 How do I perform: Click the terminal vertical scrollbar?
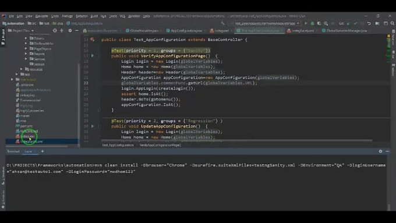(389, 207)
